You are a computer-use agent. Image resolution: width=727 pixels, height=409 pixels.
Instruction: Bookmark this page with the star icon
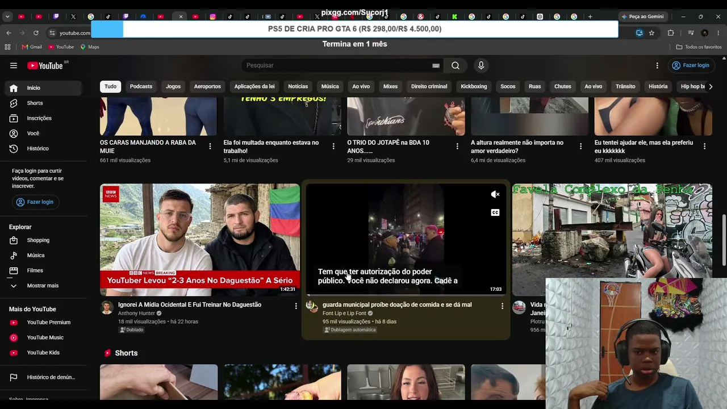[651, 33]
